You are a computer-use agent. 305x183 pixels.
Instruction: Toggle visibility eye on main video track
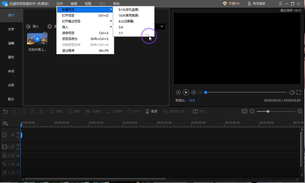(18, 133)
